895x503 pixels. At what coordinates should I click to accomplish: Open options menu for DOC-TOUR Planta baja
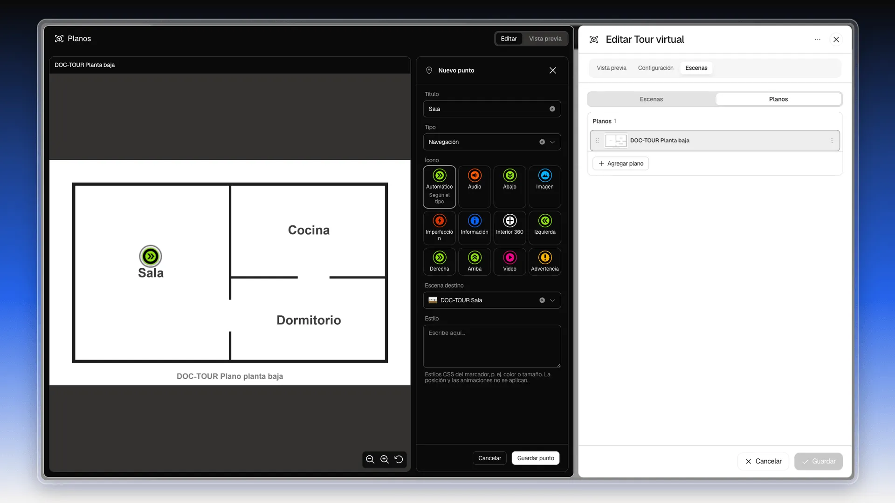[x=832, y=141]
